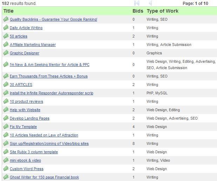This screenshot has width=217, height=181.
Task: Open Earn Thousands From These Articles listing
Action: [48, 76]
